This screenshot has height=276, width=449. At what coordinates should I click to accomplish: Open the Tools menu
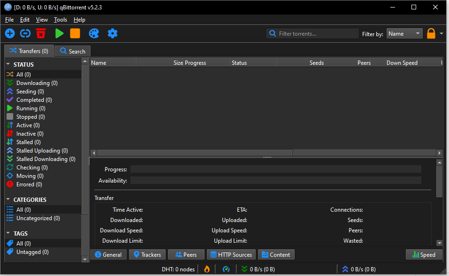tap(61, 20)
